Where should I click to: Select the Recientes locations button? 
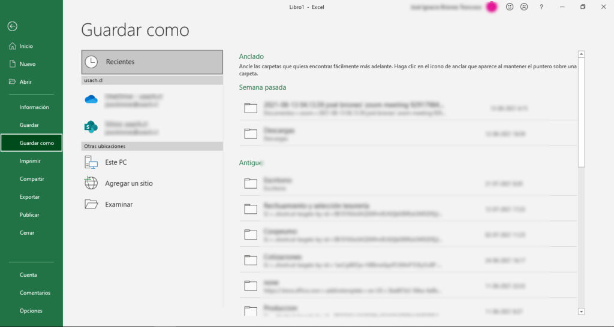pos(152,62)
